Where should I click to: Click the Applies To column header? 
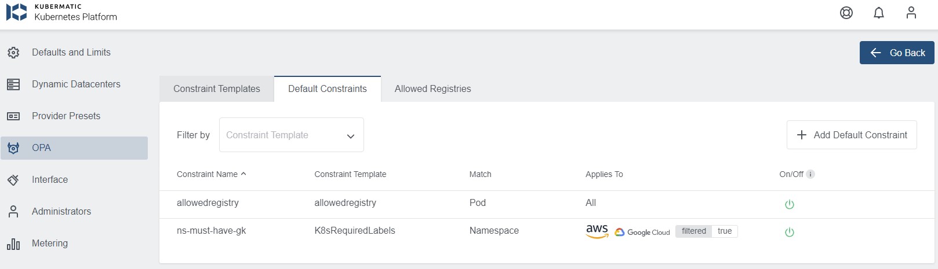[604, 174]
